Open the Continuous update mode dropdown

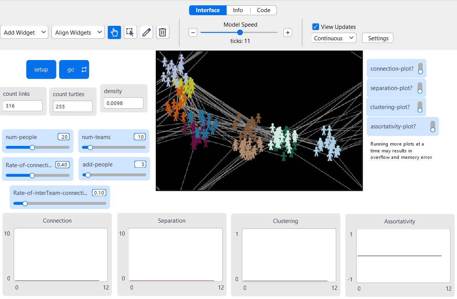[x=334, y=38]
